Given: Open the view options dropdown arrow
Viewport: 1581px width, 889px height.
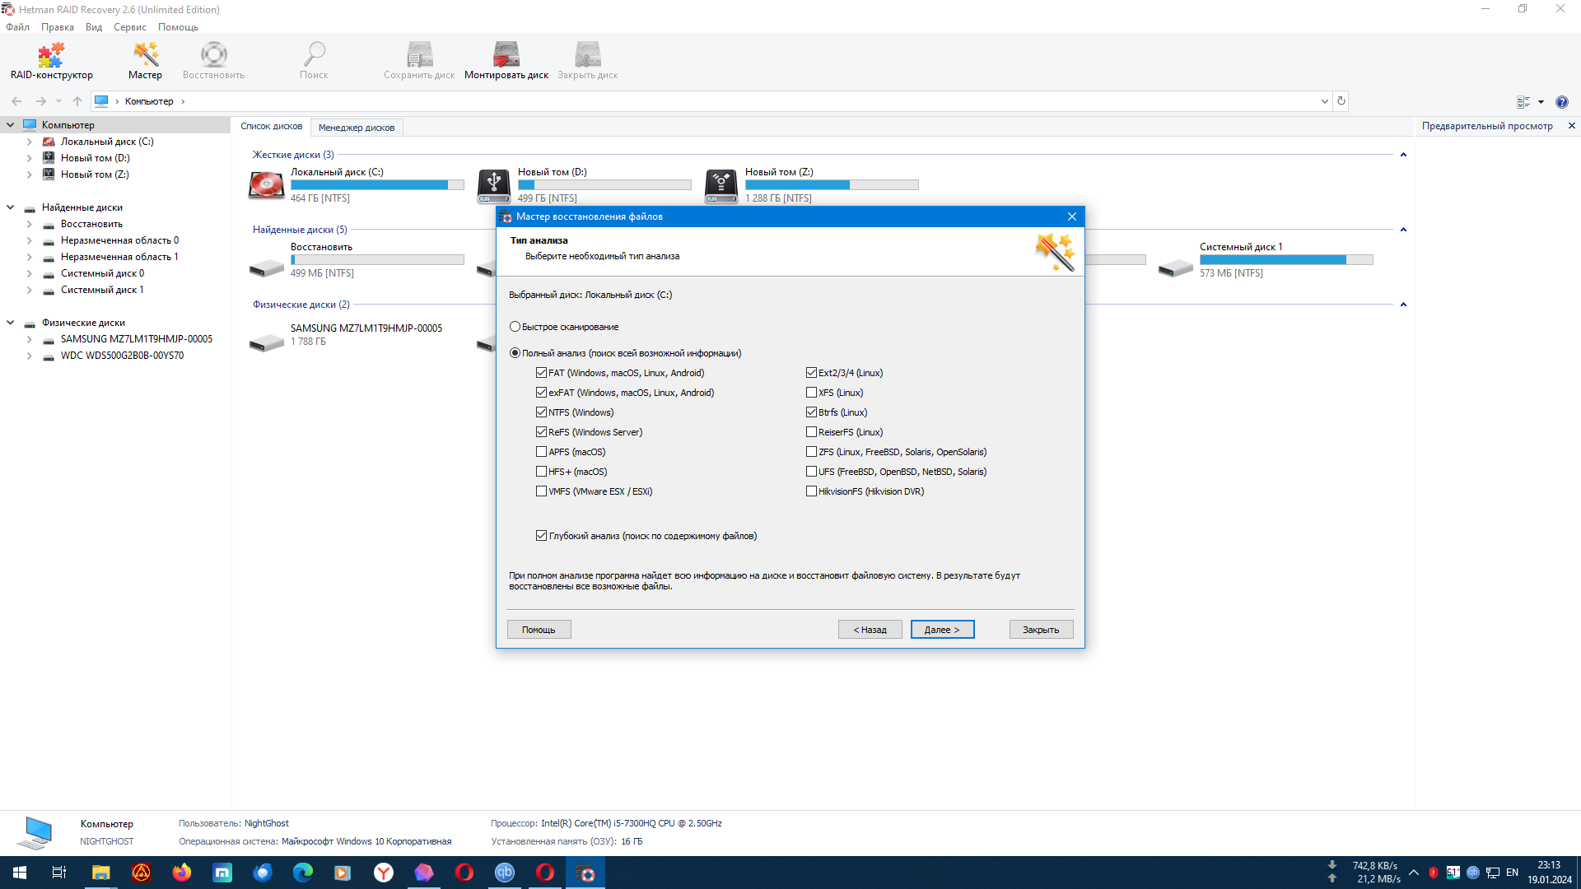Looking at the screenshot, I should (1541, 102).
